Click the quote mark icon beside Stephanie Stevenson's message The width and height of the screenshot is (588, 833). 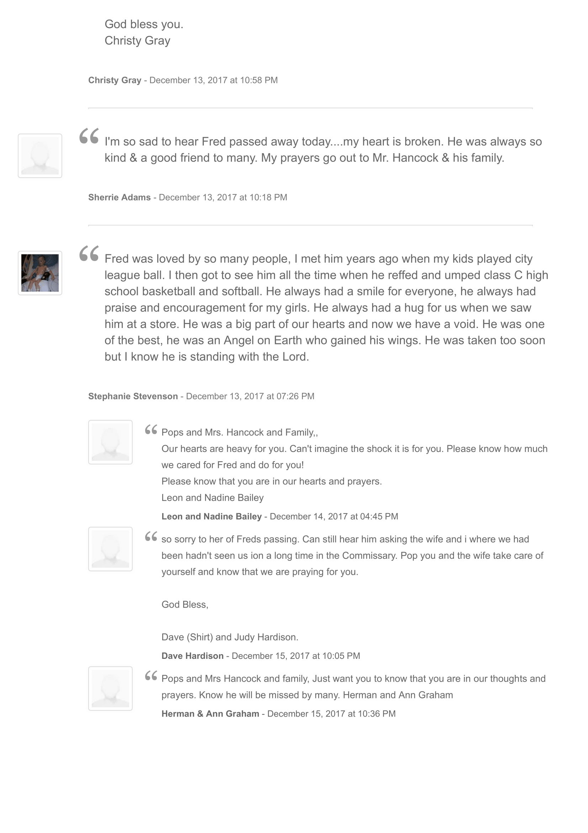click(89, 254)
